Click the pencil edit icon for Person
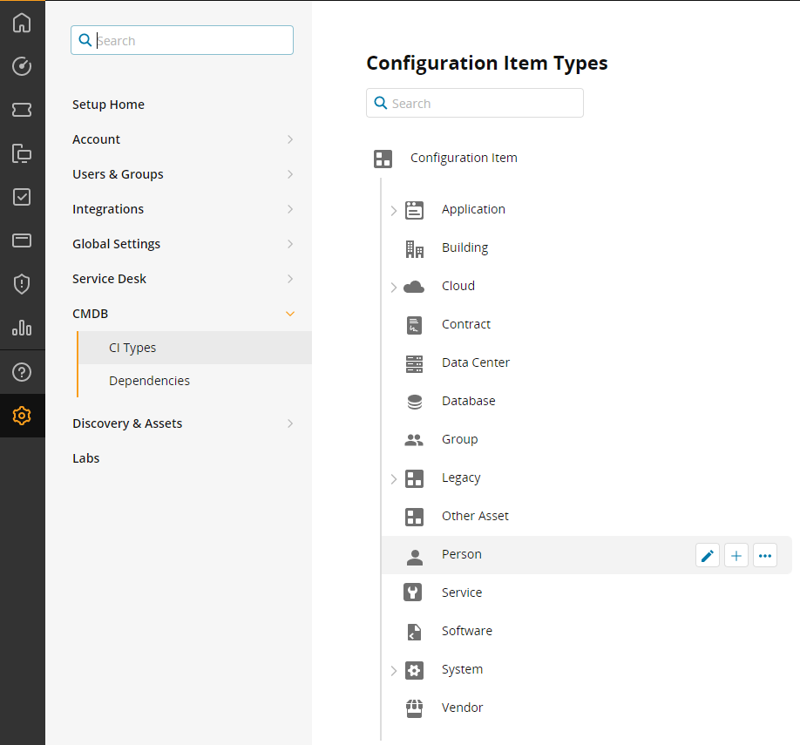 click(x=708, y=555)
